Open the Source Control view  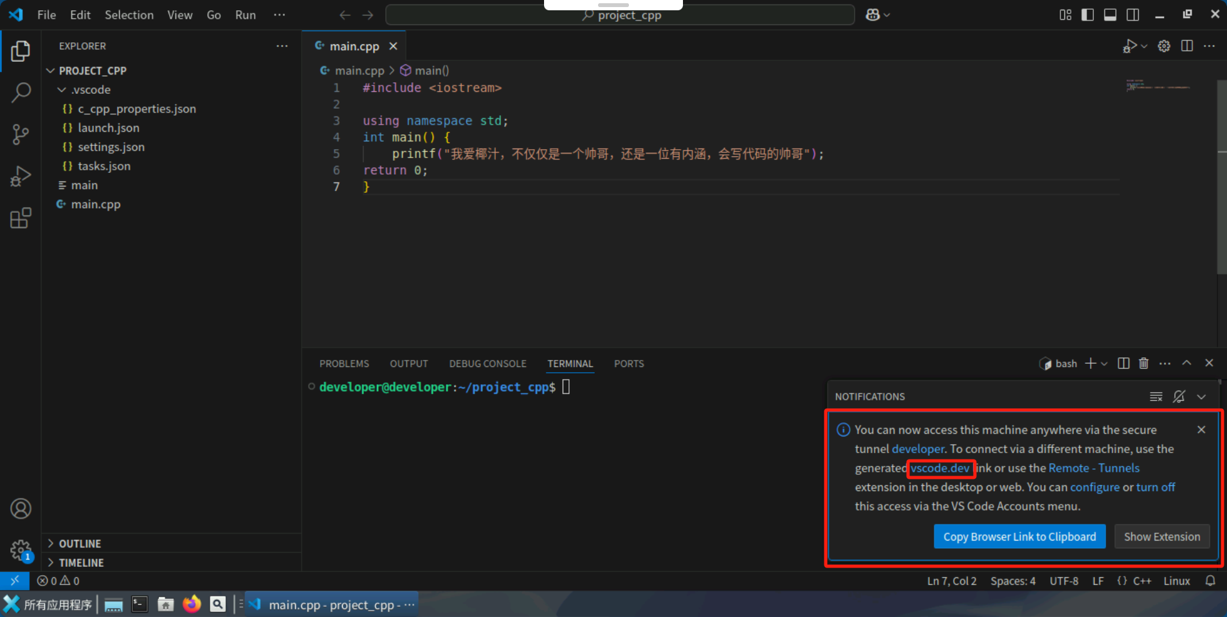21,134
